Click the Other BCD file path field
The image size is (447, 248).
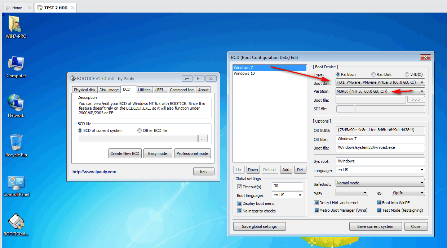(138, 138)
